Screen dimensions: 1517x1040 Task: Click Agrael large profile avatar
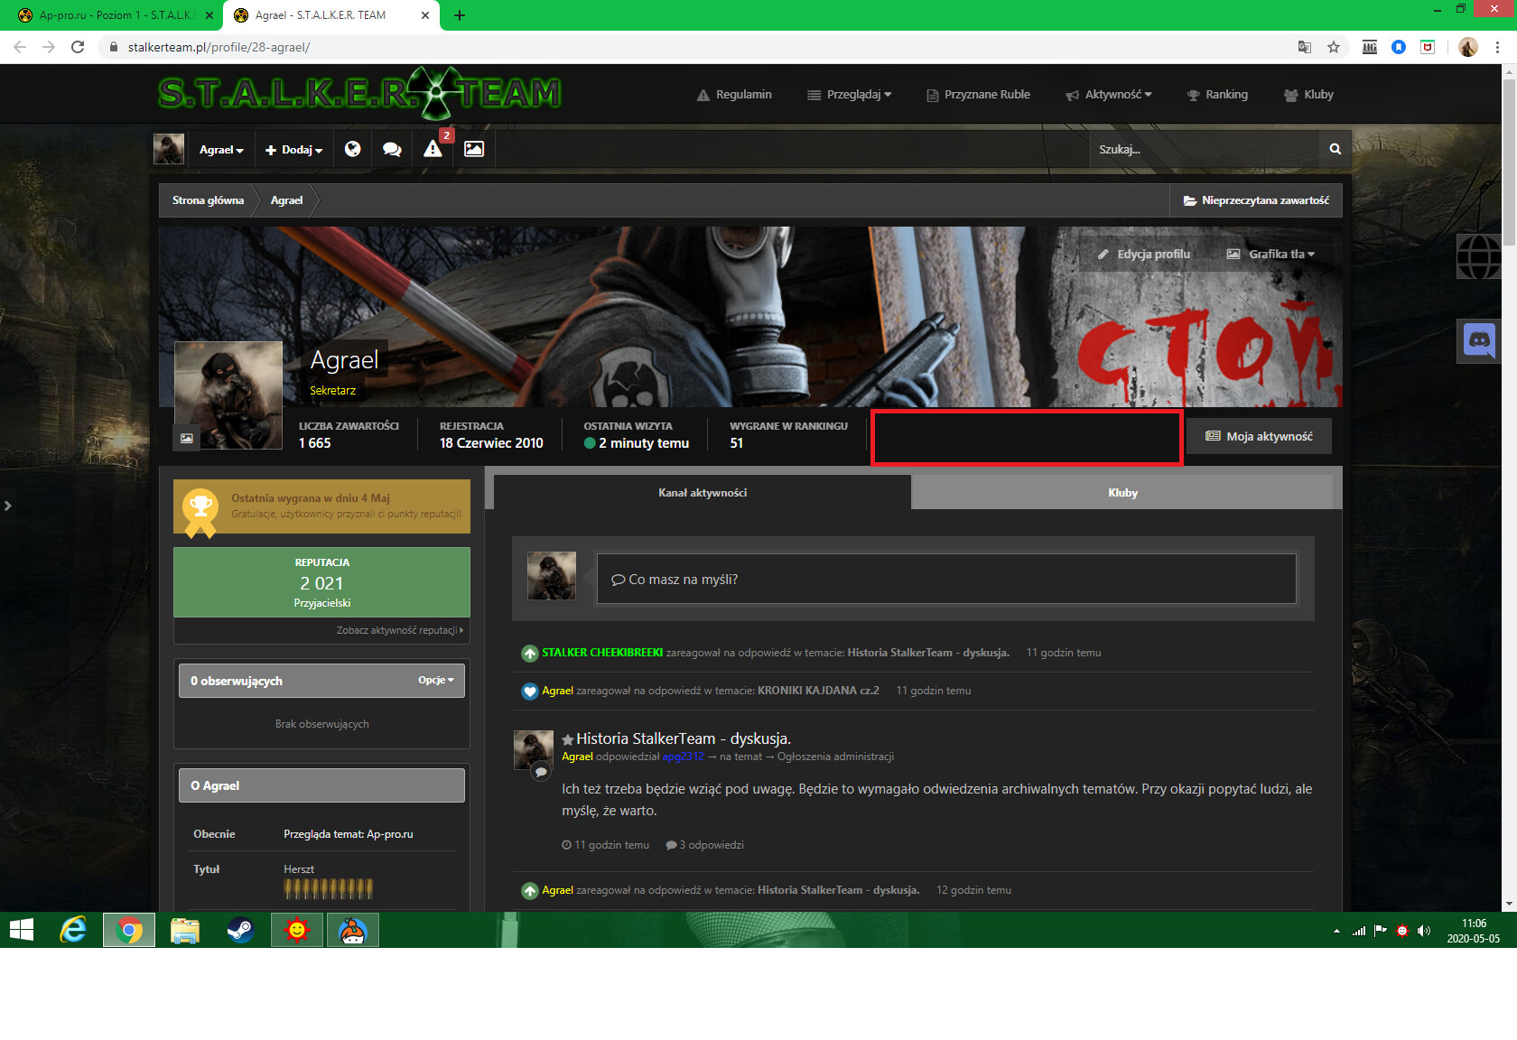[228, 395]
